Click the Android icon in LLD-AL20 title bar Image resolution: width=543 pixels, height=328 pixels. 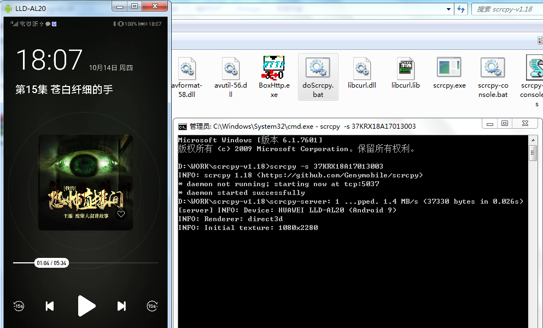coord(8,8)
